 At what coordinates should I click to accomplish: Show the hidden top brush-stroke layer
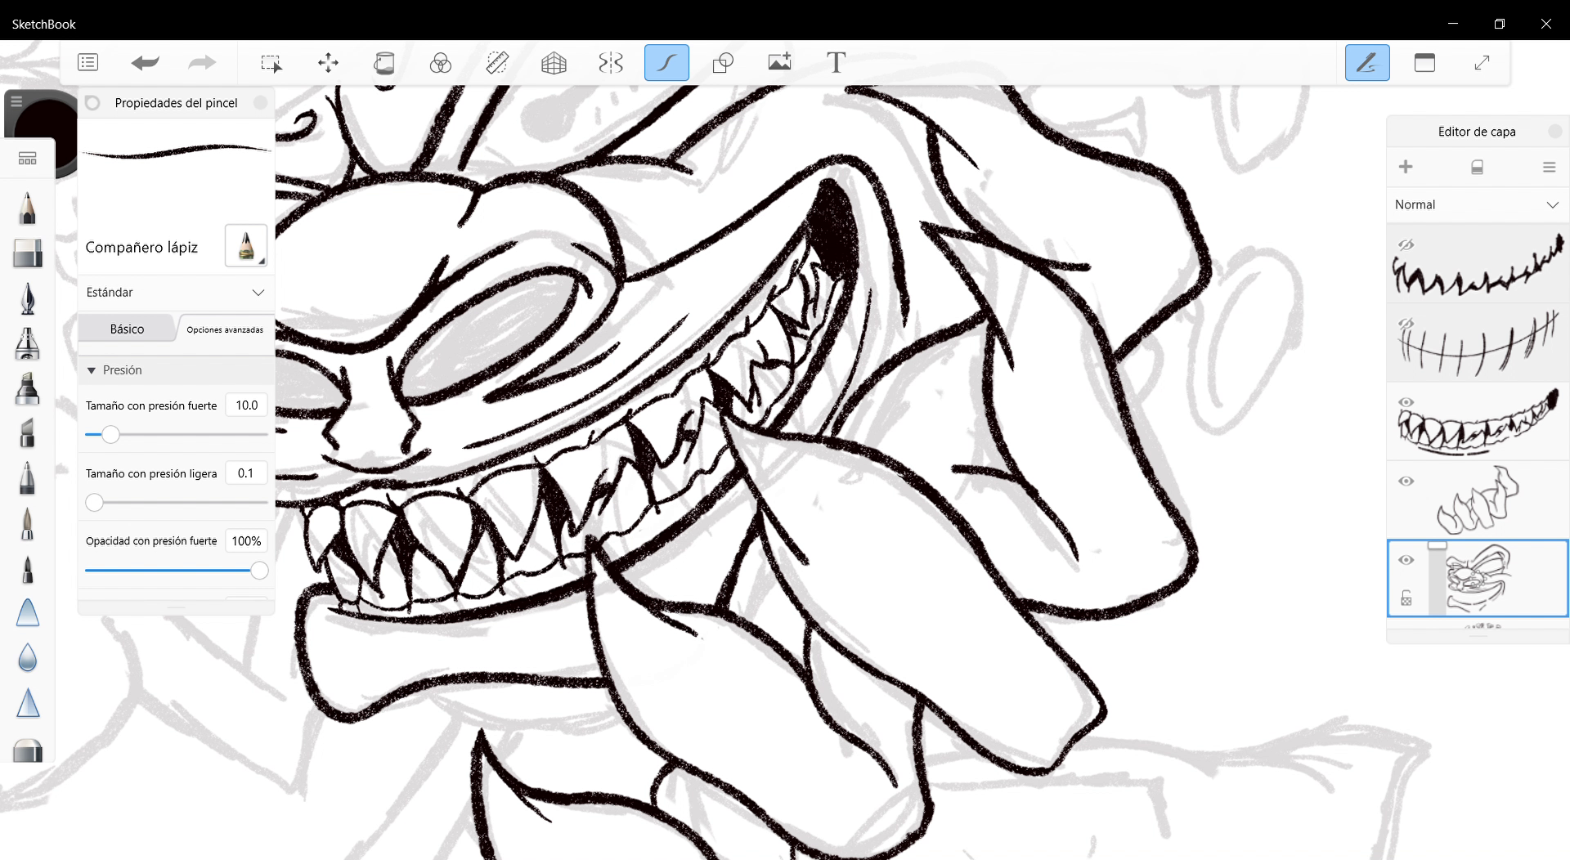point(1406,244)
